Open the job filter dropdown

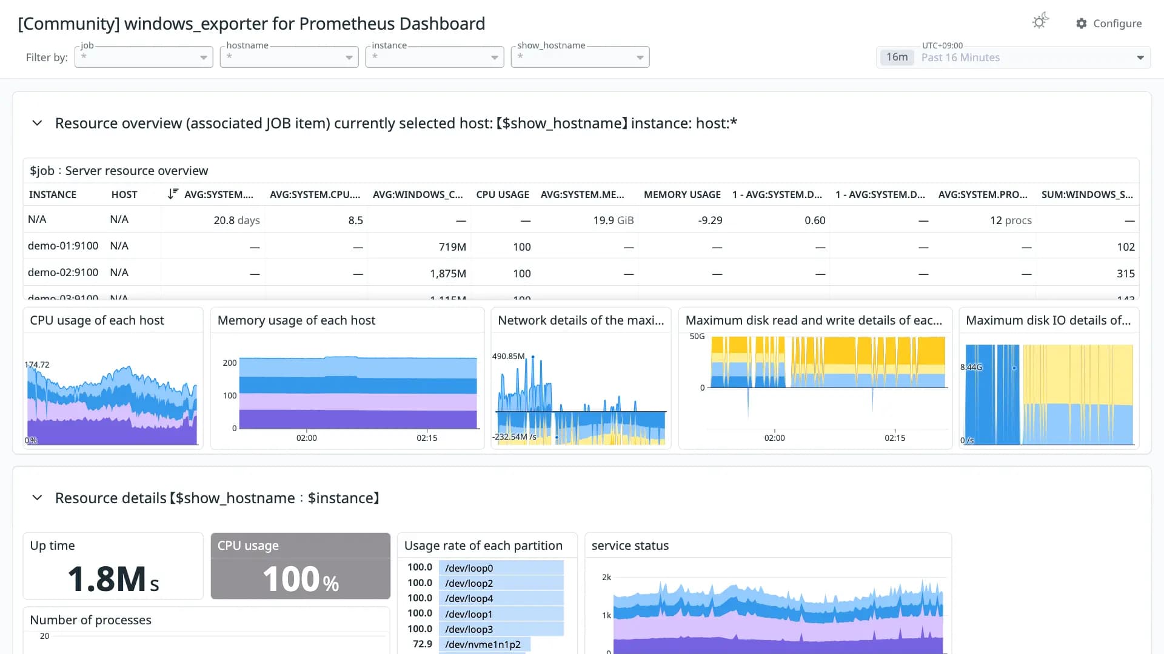[144, 57]
